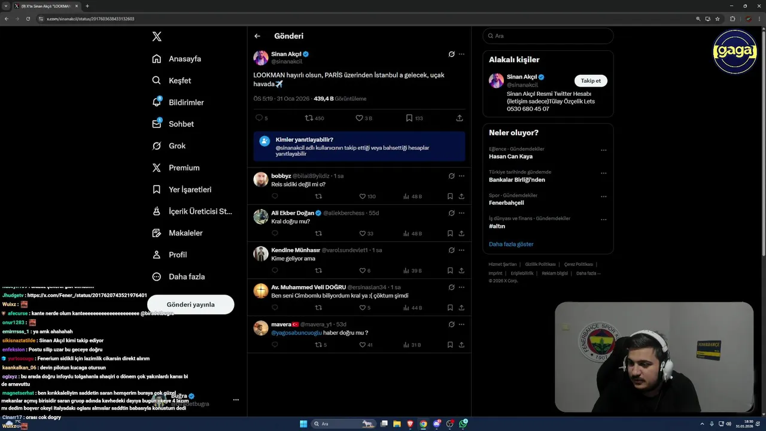Reload the page in the browser
Viewport: 766px width, 431px height.
[x=28, y=19]
